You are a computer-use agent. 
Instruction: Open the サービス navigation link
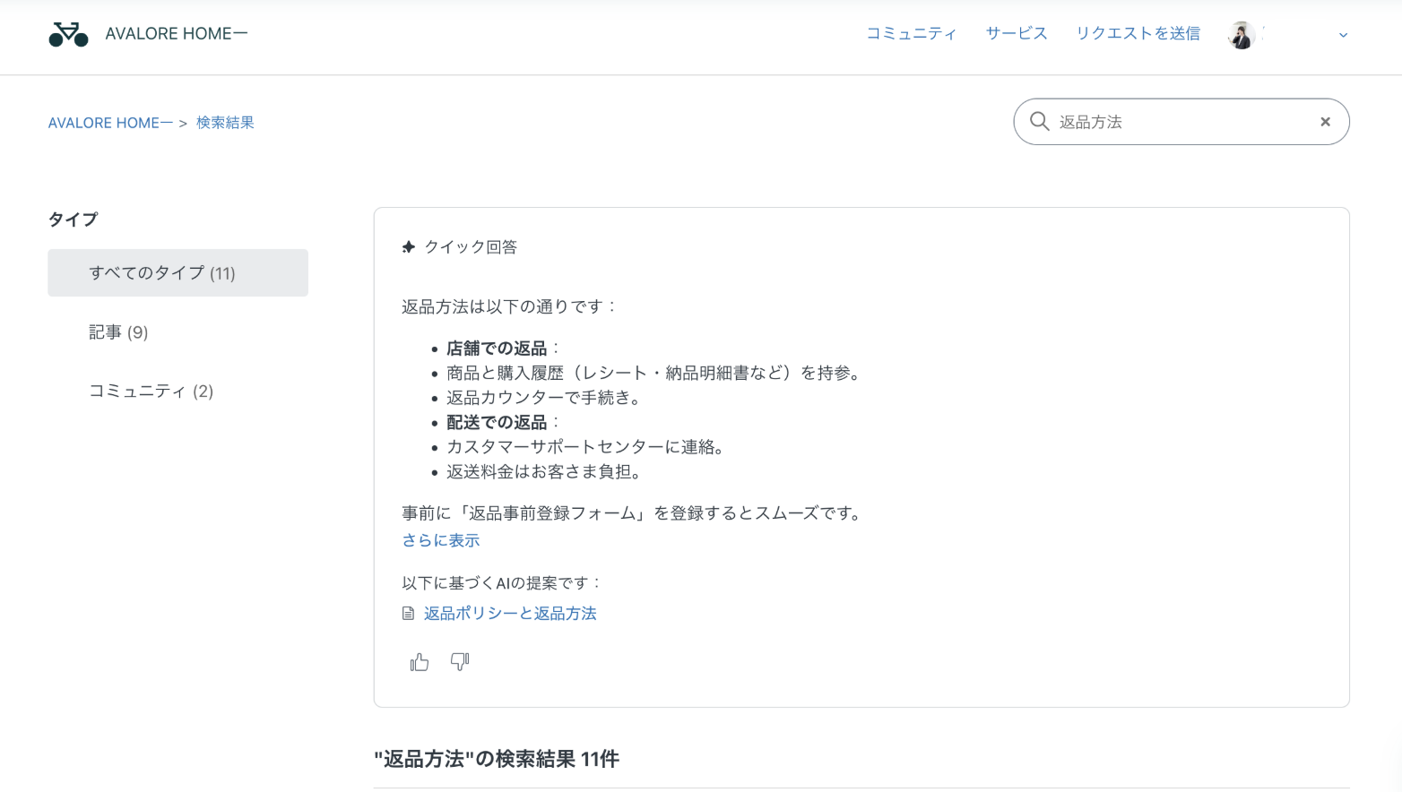pos(1017,33)
